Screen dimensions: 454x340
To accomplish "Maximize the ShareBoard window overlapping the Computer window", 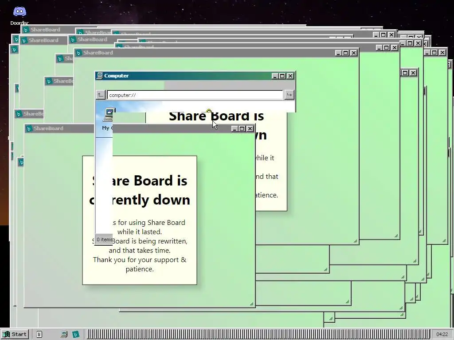I will 243,128.
